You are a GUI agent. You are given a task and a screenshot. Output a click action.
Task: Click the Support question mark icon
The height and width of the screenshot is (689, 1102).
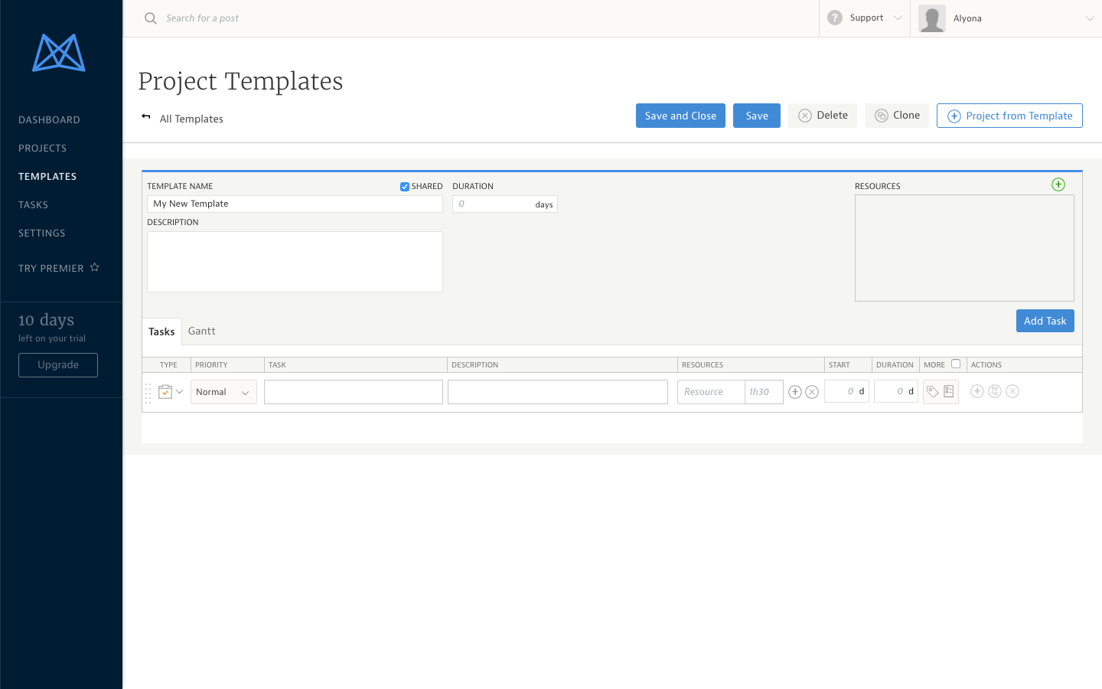point(835,18)
